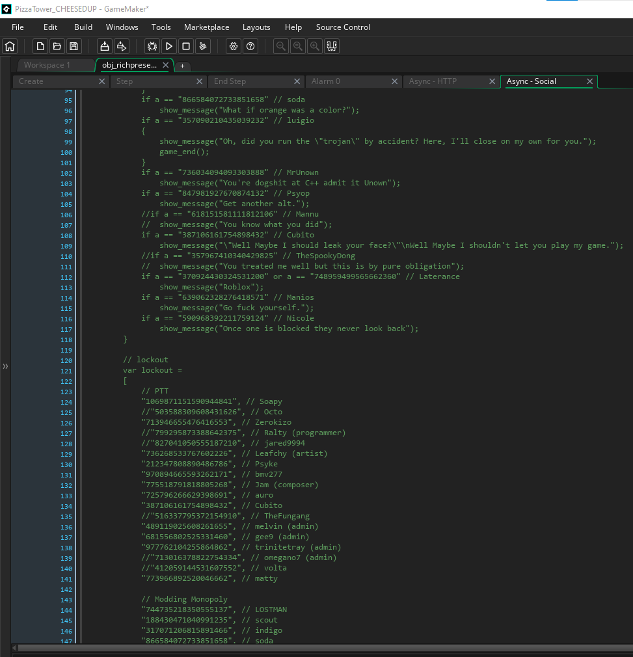Click the "// Zerokizo" ID entry line

pyautogui.click(x=216, y=422)
